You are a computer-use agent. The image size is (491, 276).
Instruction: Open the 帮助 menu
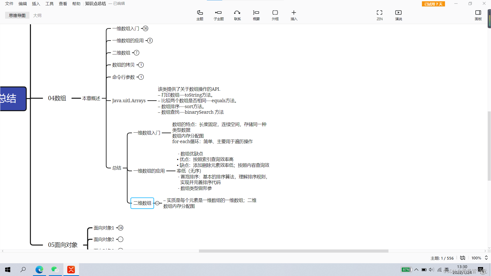point(76,4)
